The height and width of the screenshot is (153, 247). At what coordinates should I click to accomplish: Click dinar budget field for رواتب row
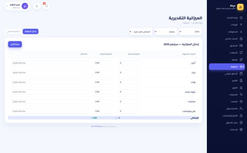(x=129, y=82)
